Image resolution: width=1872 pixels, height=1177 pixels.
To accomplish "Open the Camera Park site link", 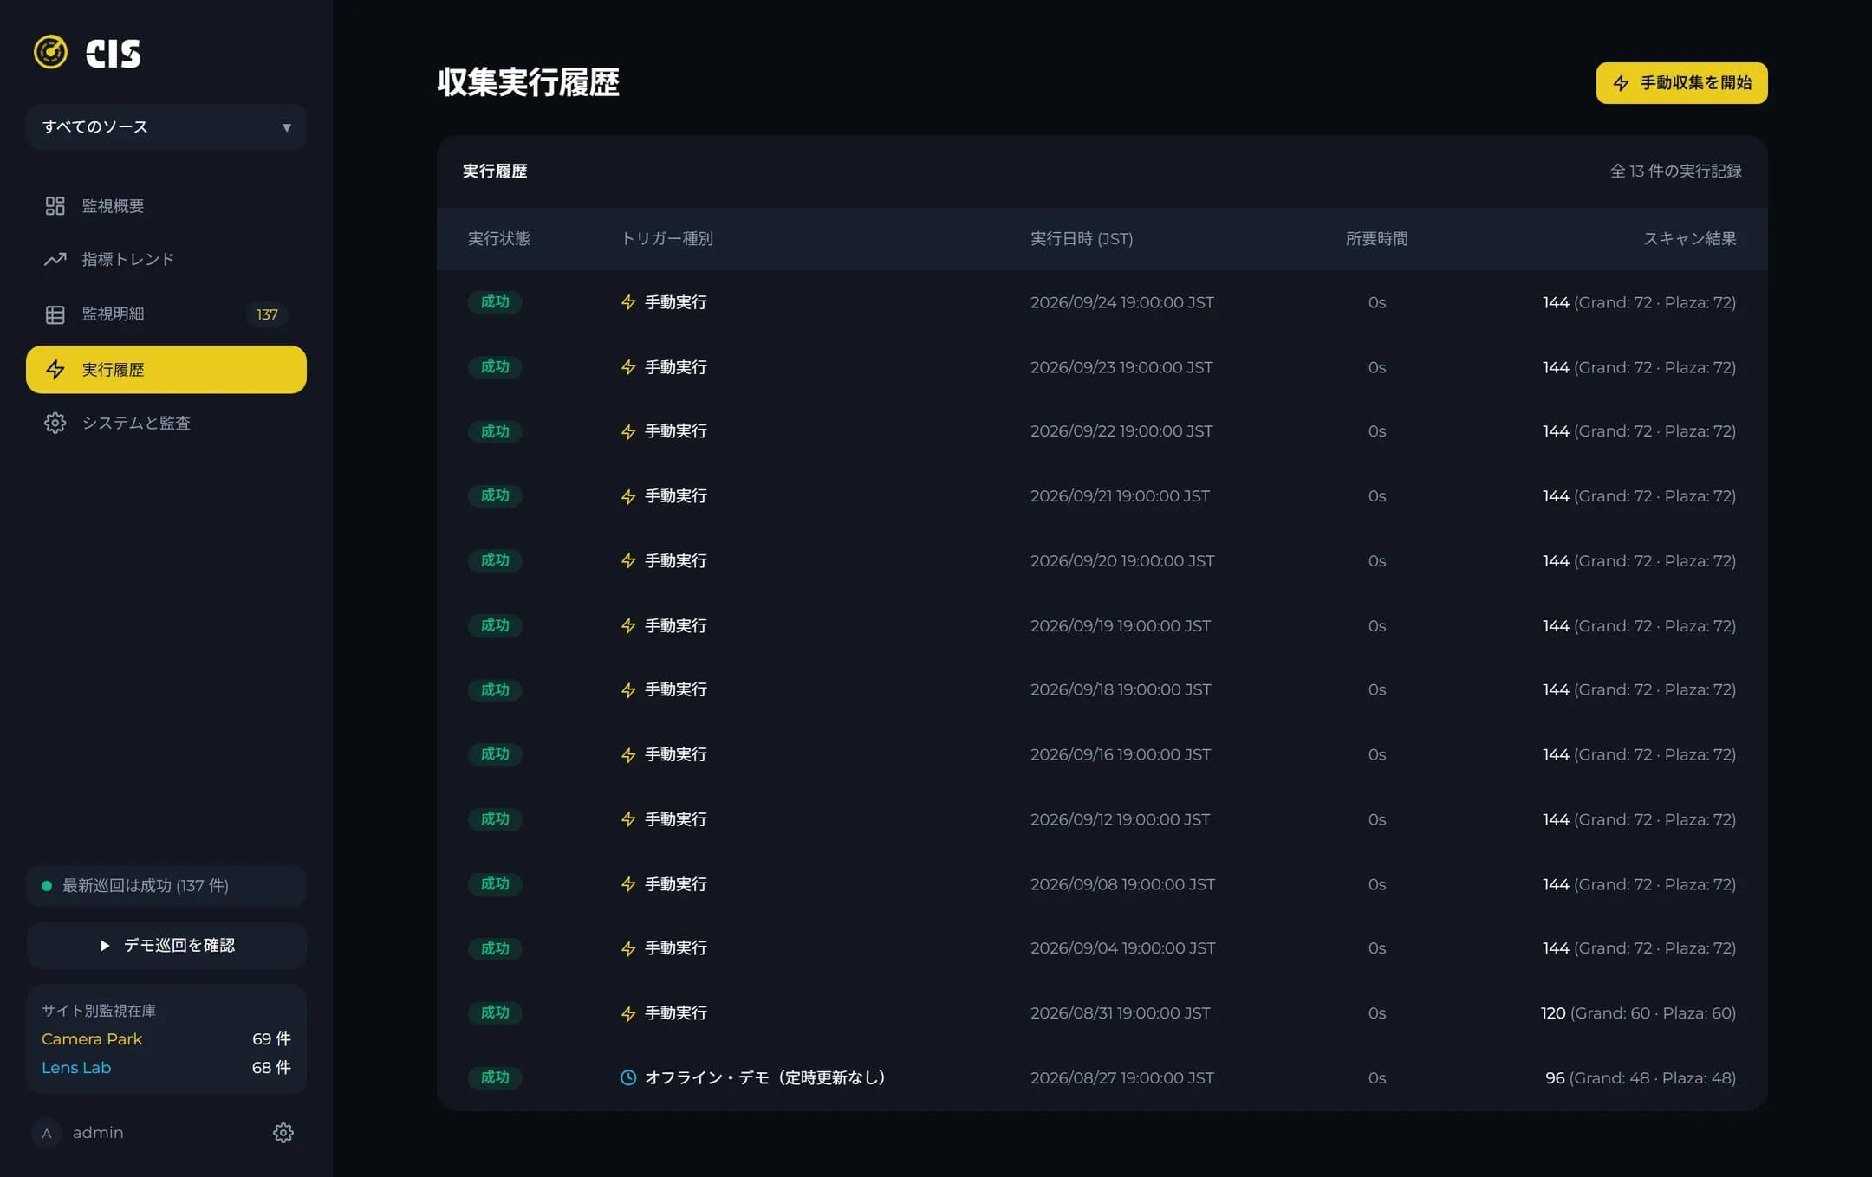I will coord(92,1038).
